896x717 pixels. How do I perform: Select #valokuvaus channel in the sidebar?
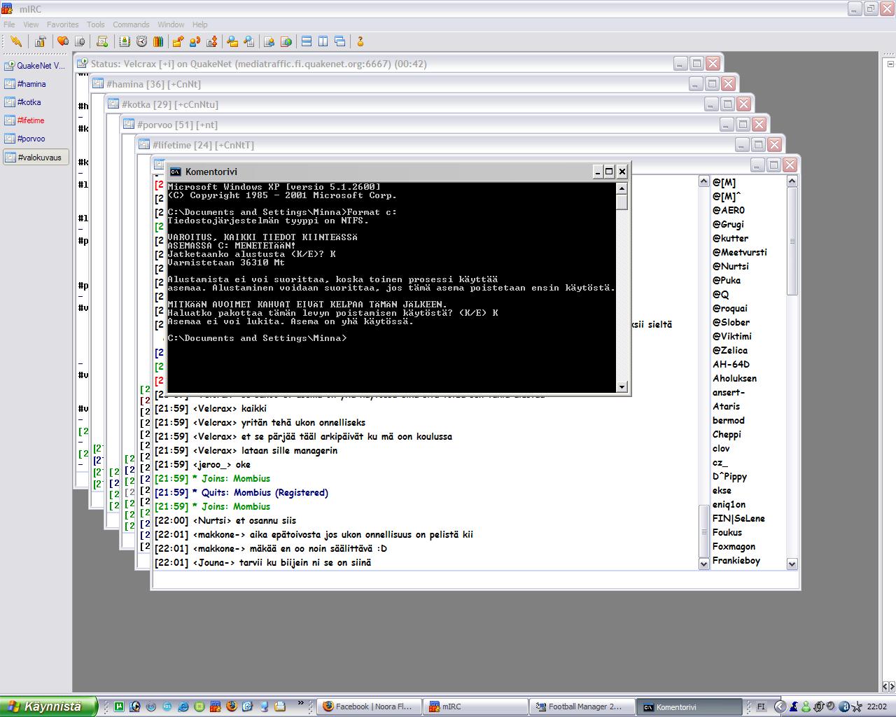pos(34,158)
